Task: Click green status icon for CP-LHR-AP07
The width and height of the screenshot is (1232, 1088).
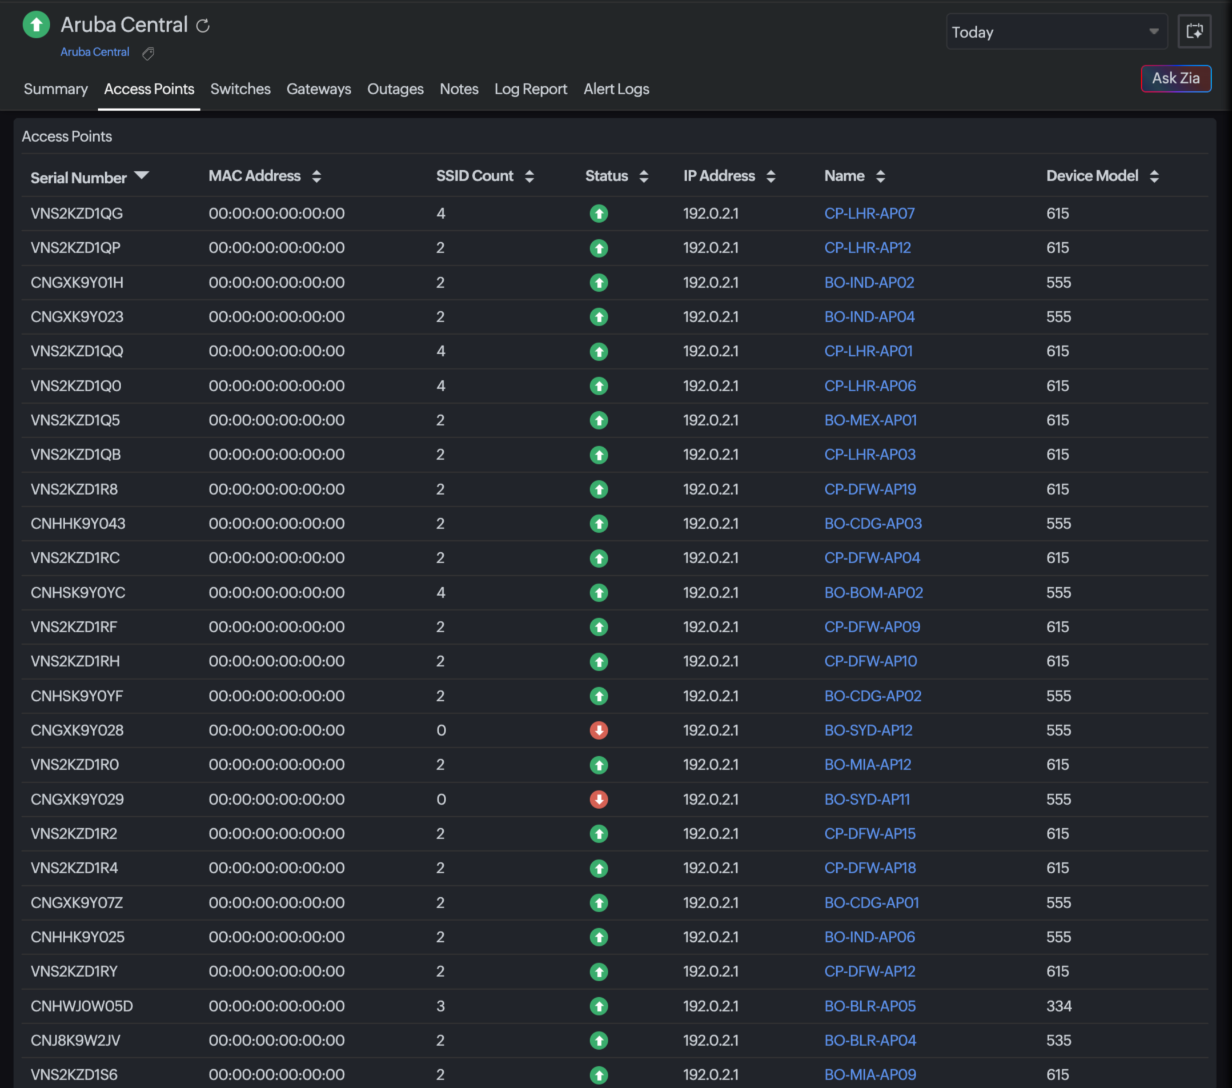Action: (x=599, y=214)
